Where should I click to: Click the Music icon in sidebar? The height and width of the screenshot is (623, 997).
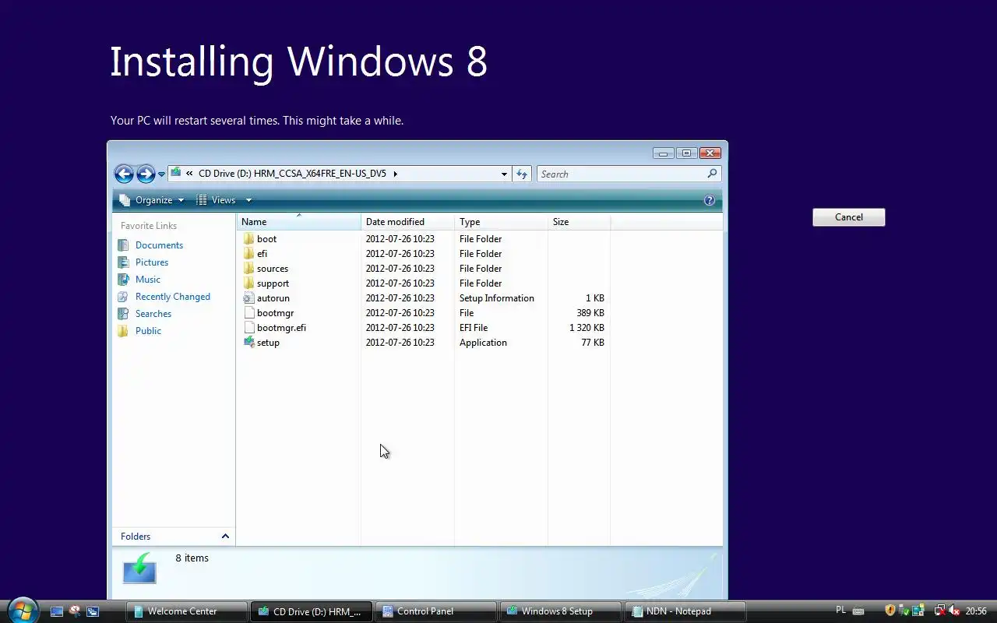coord(123,280)
